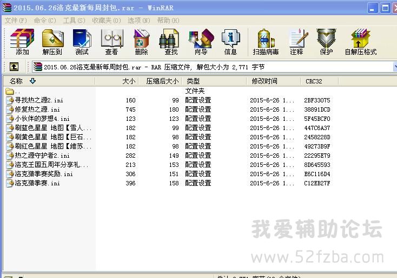Select the 刷蓝色星星 地图【雪人... file name
Image resolution: width=397 pixels, height=278 pixels.
tap(53, 127)
